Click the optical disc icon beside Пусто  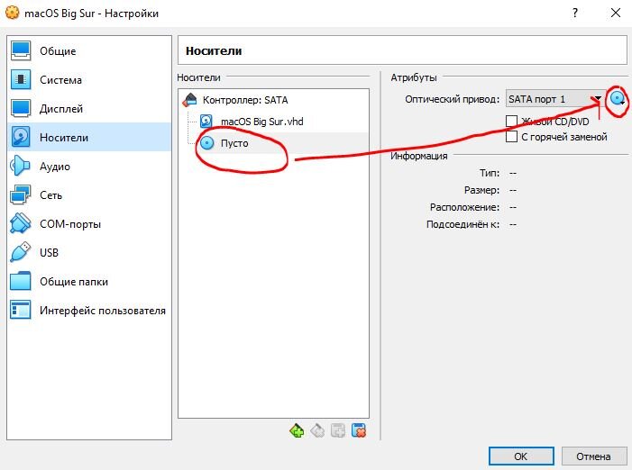pos(206,143)
